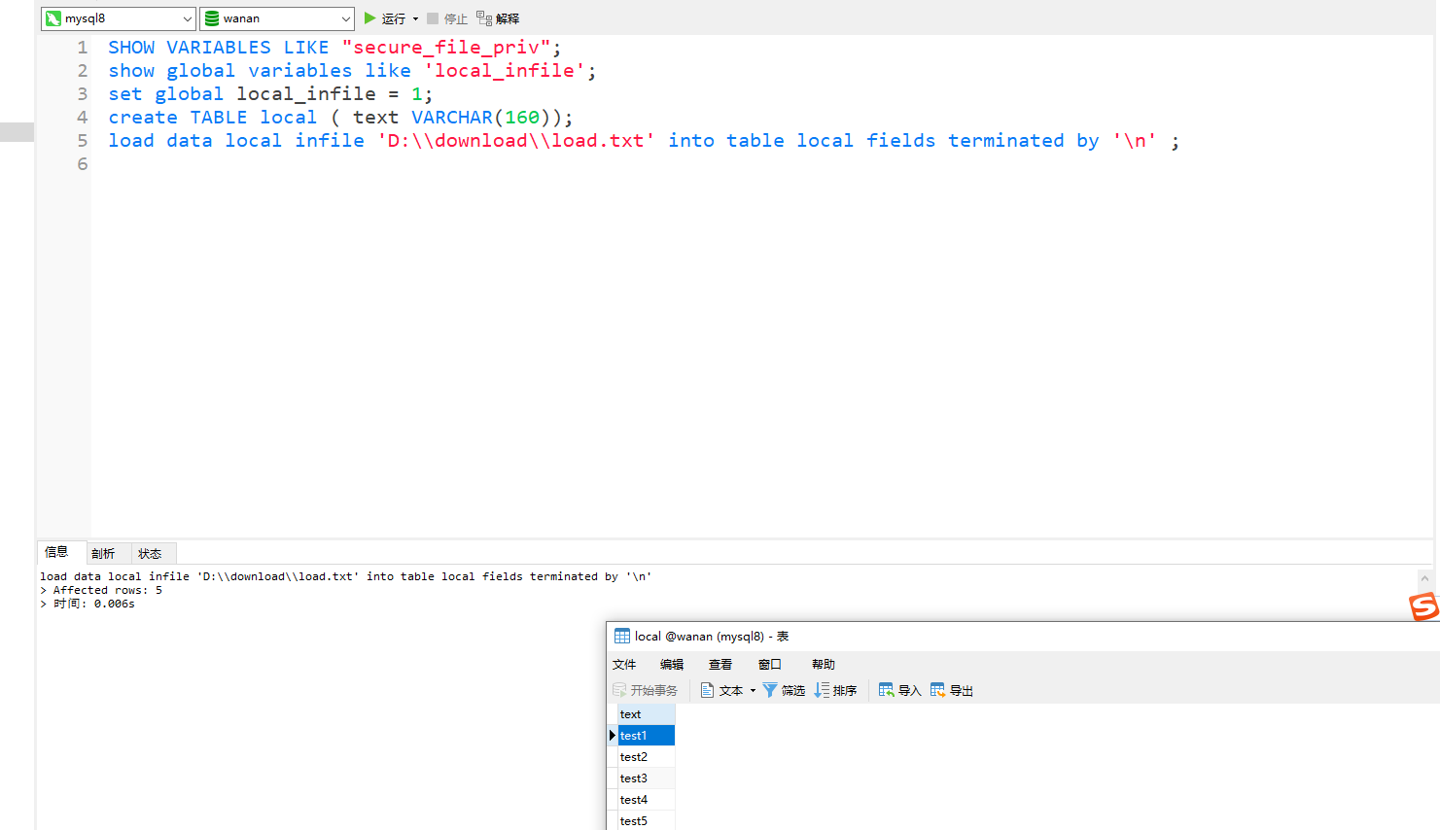The height and width of the screenshot is (830, 1440).
Task: Click line 1 SHOW VARIABLES statement in editor
Action: click(x=334, y=48)
